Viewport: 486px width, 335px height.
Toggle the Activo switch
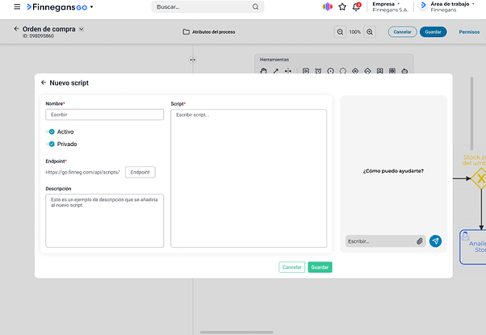51,132
